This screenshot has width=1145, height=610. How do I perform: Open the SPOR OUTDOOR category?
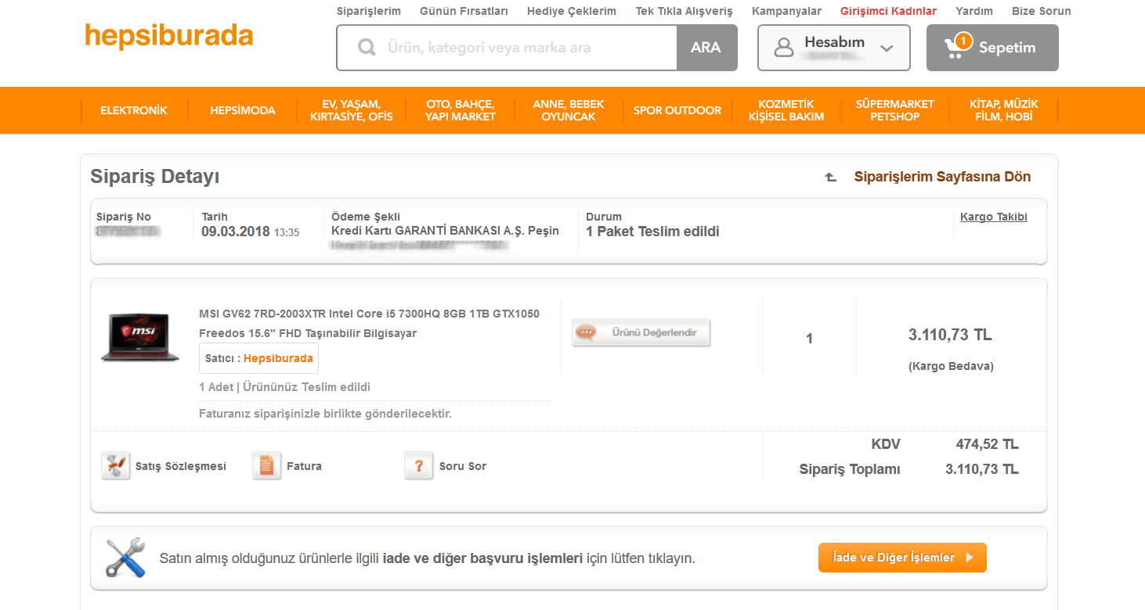(x=677, y=110)
